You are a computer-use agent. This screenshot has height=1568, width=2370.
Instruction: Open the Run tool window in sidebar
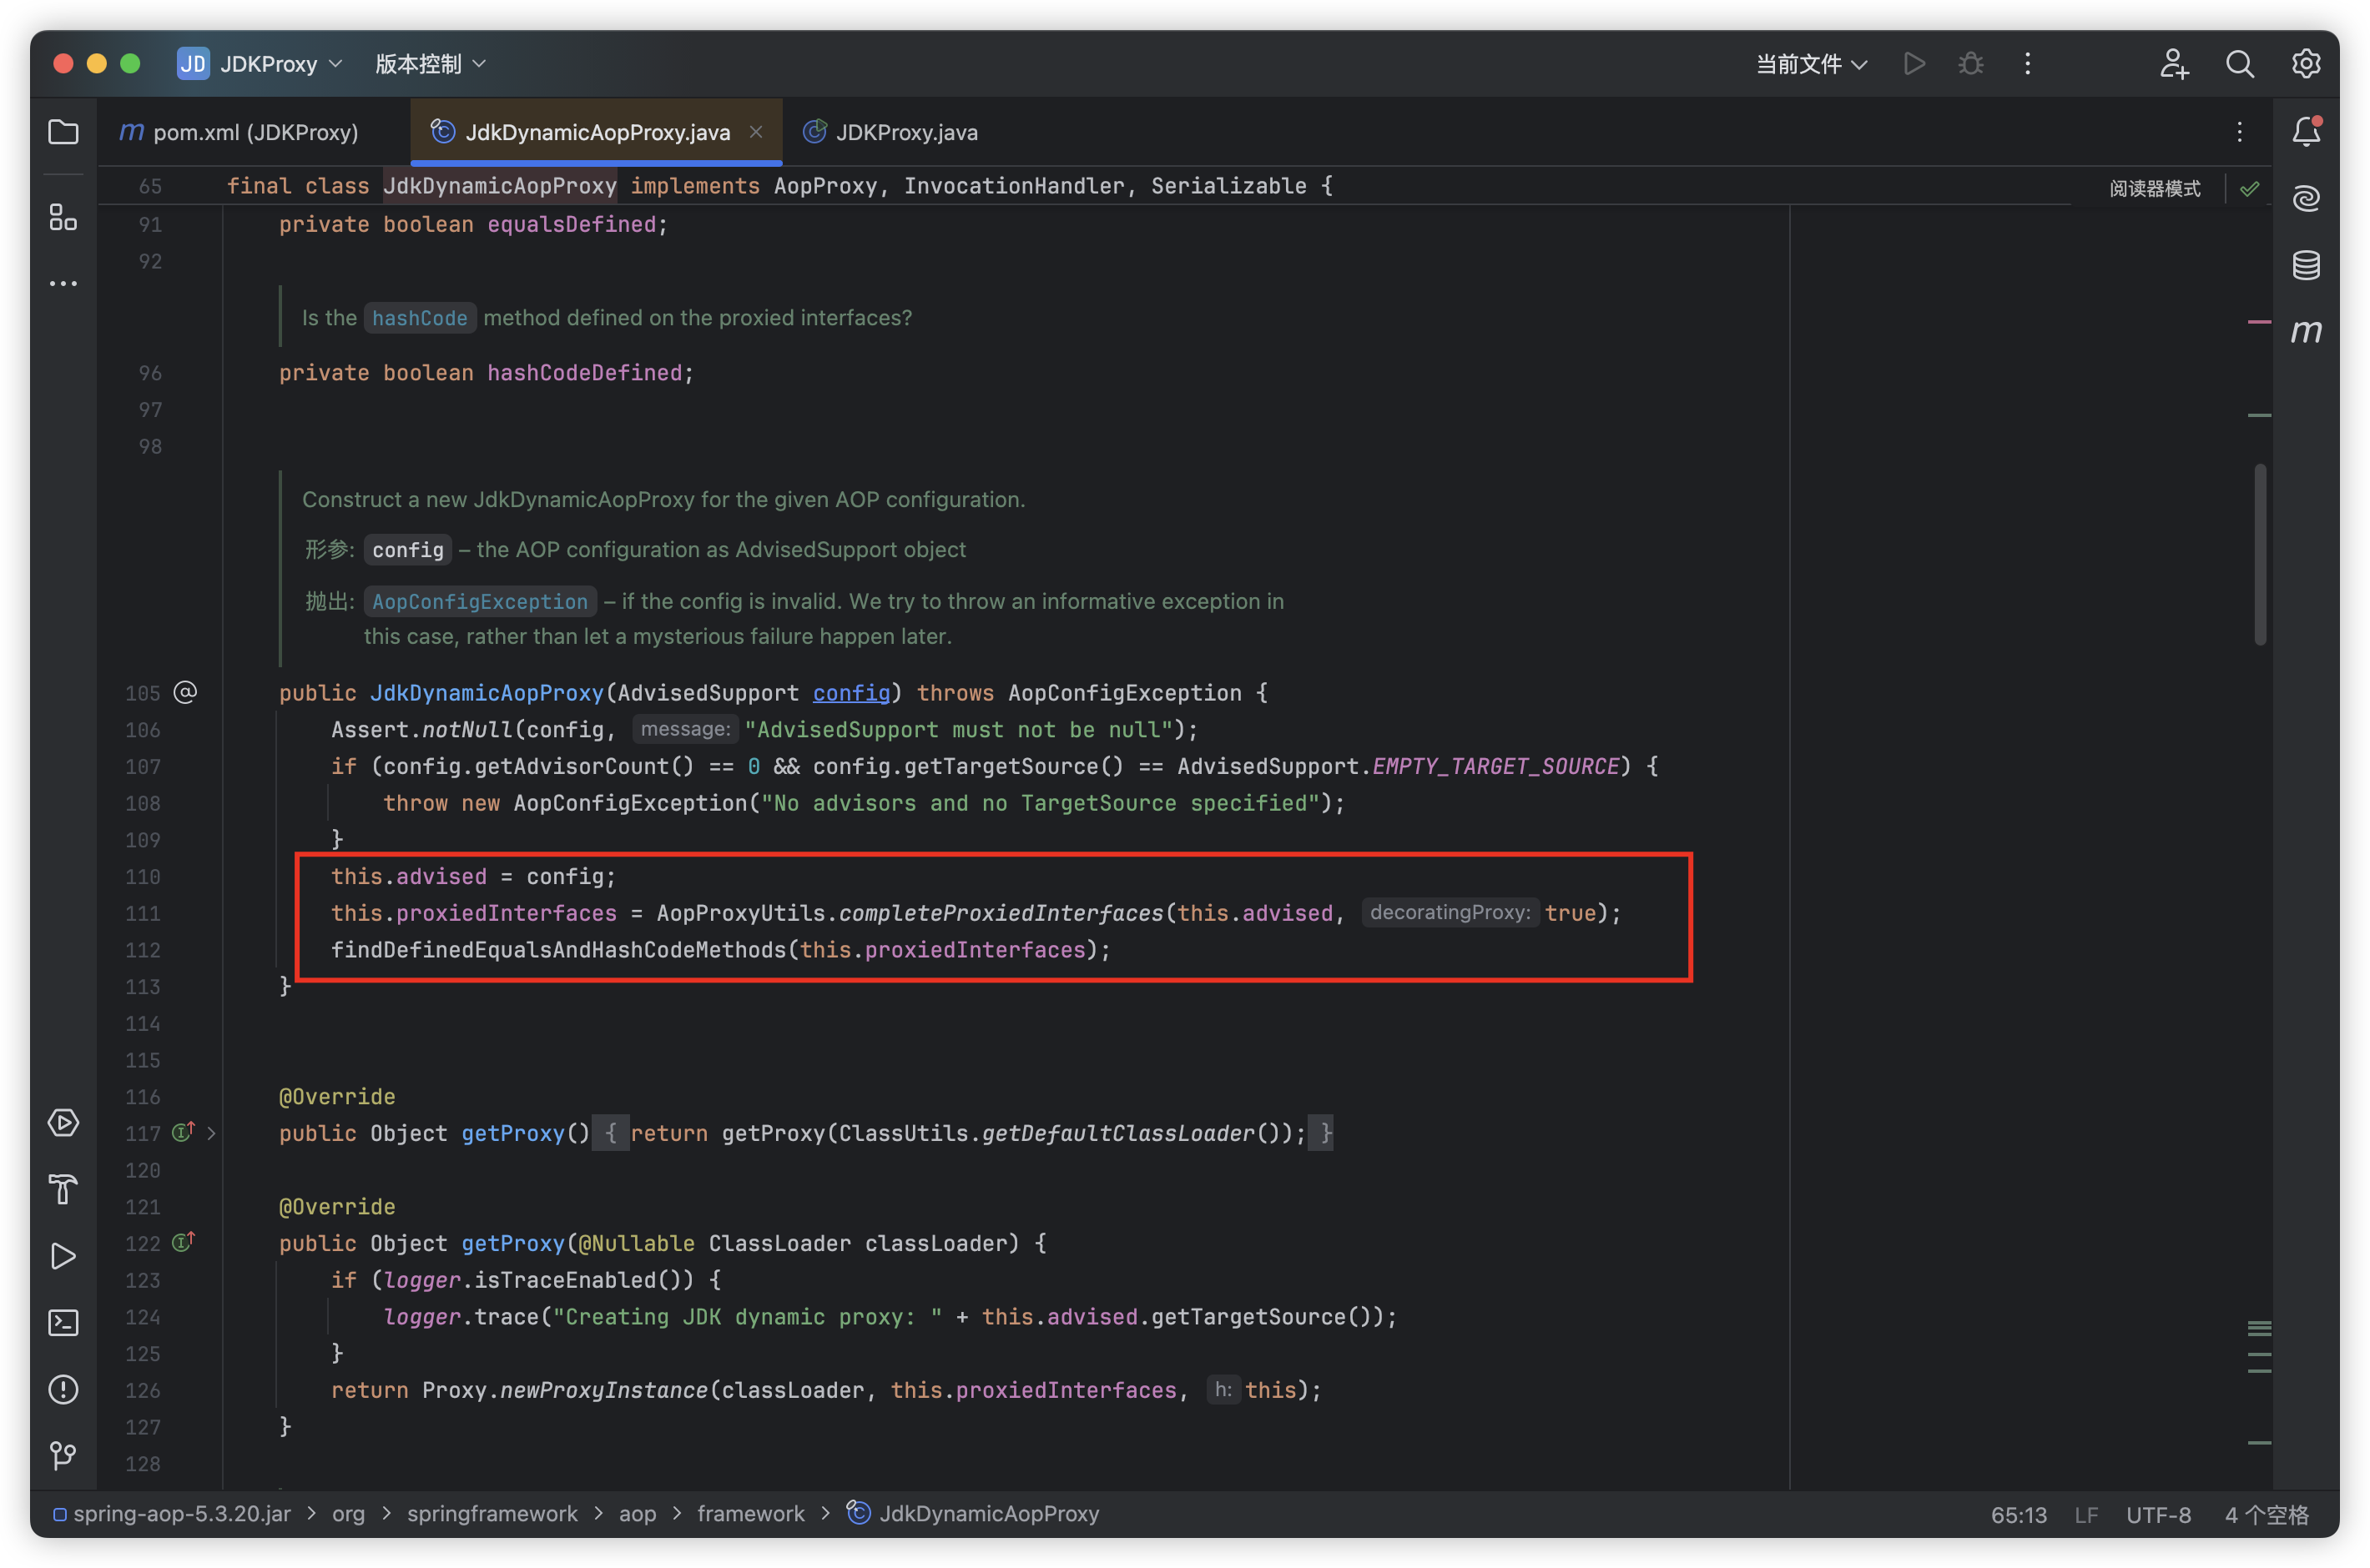(63, 1256)
